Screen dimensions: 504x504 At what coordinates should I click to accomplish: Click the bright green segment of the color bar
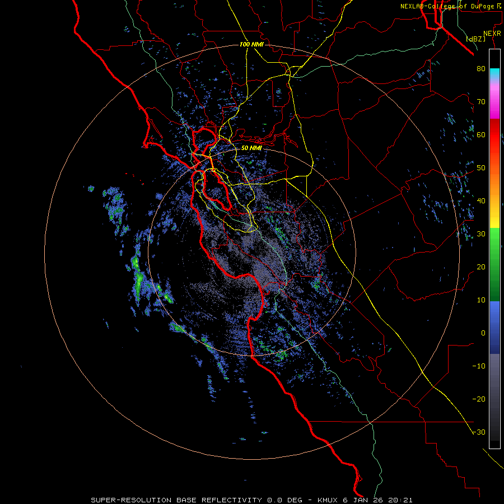(494, 244)
